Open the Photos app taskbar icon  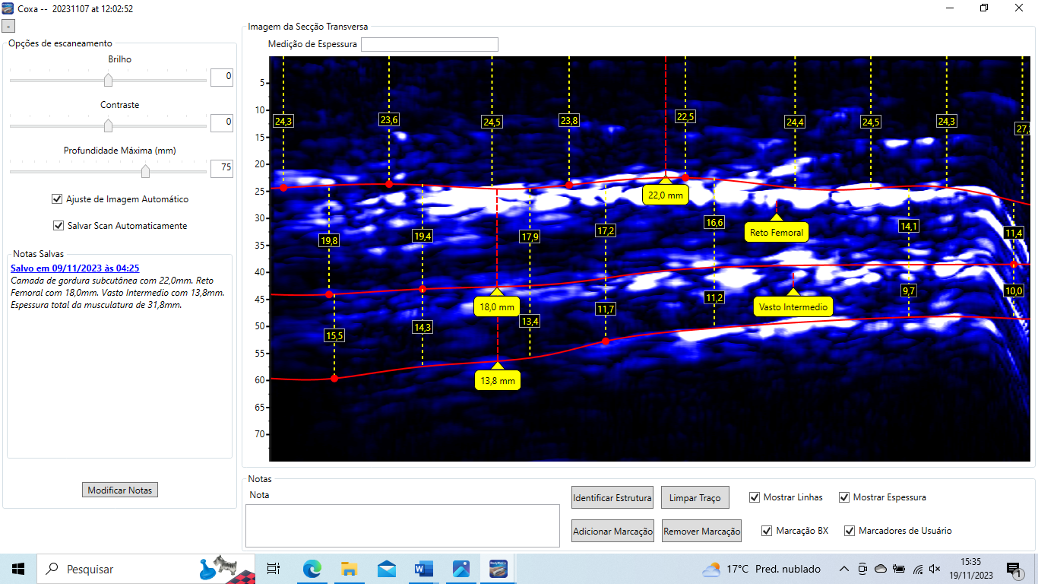(460, 569)
